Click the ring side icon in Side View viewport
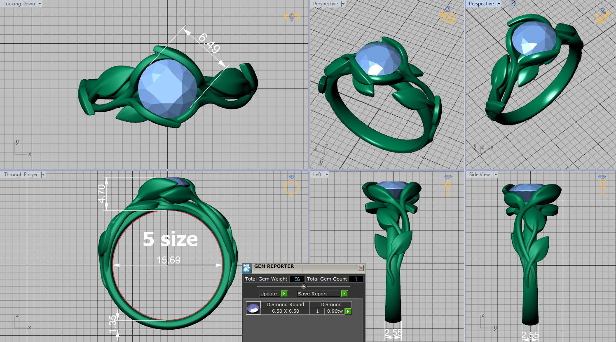Viewport: 616px width, 342px height. 602,185
